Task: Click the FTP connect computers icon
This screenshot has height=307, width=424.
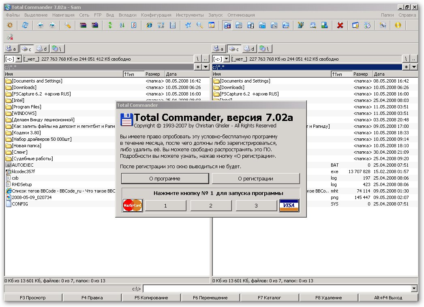Action: (x=161, y=25)
